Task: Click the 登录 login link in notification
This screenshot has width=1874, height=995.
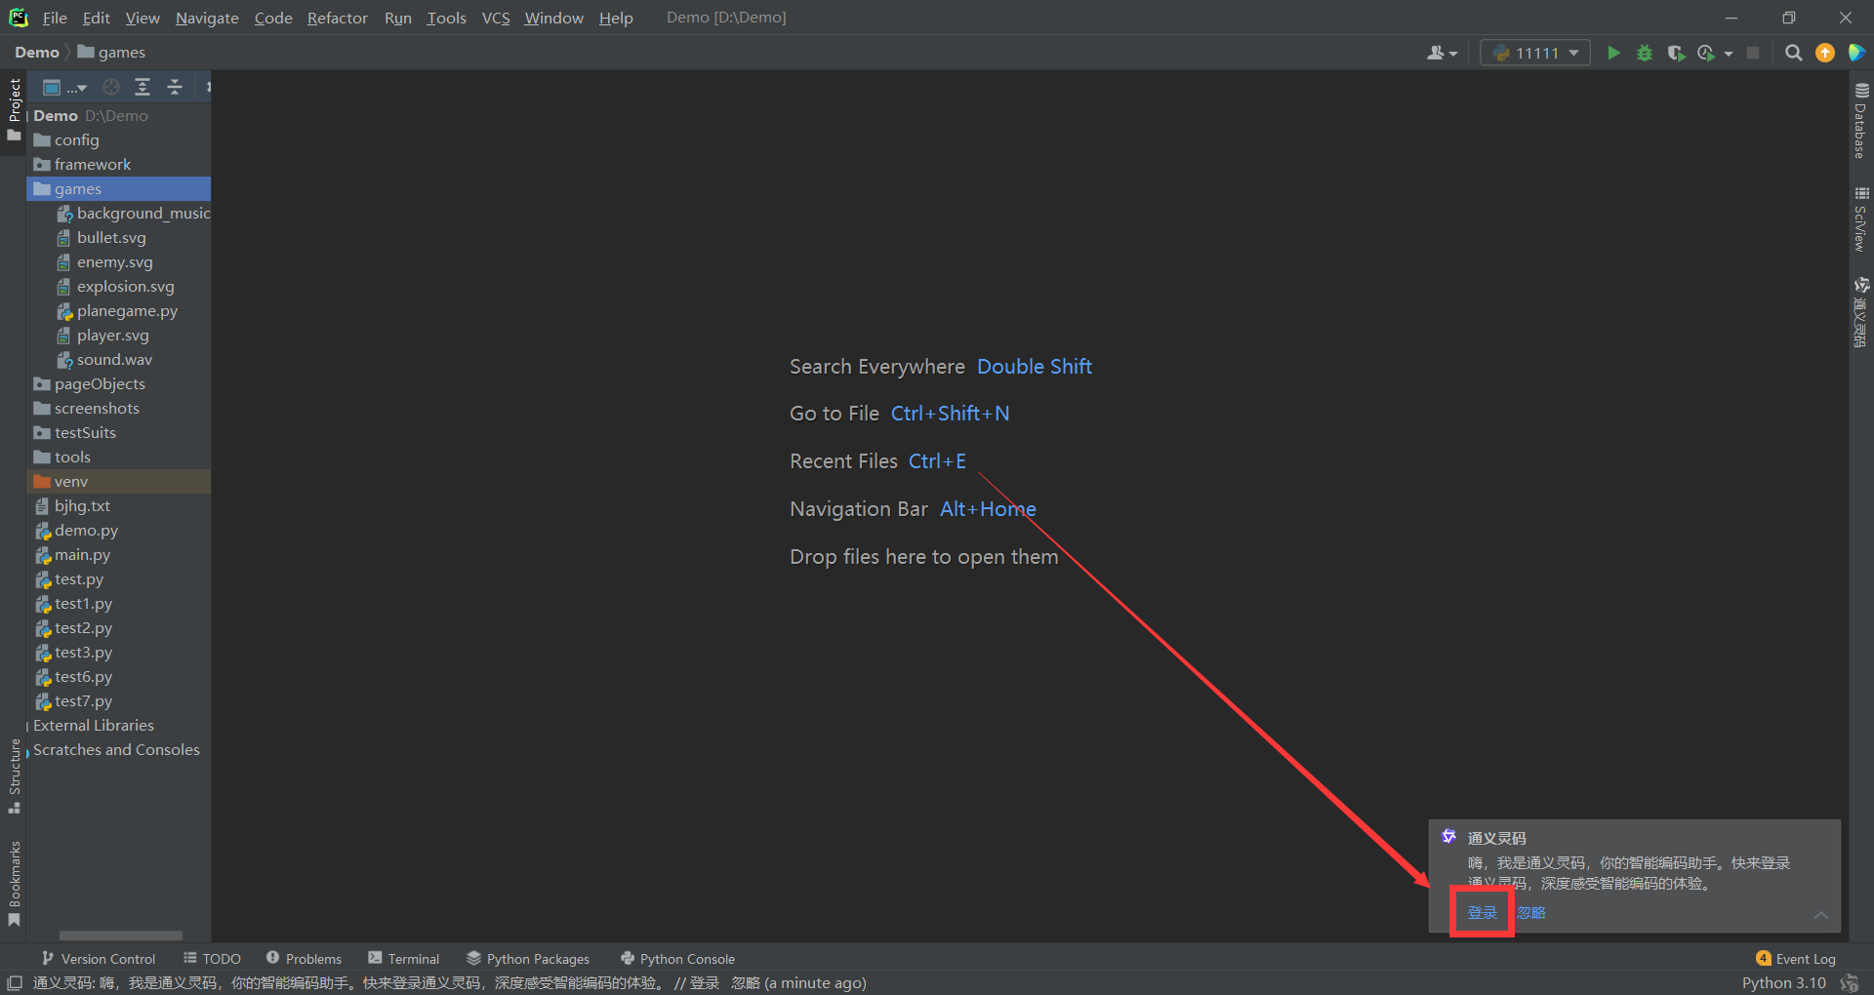Action: coord(1482,912)
